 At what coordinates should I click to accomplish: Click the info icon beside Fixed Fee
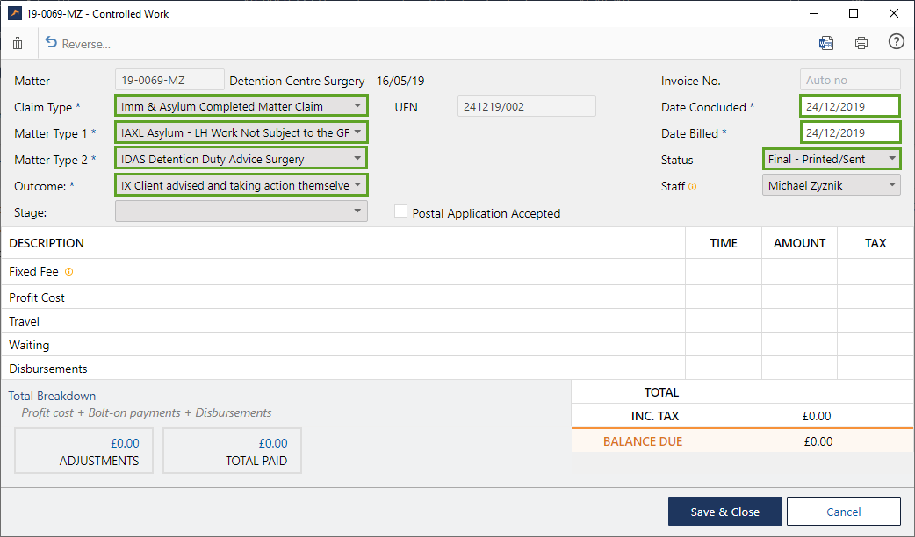[69, 272]
